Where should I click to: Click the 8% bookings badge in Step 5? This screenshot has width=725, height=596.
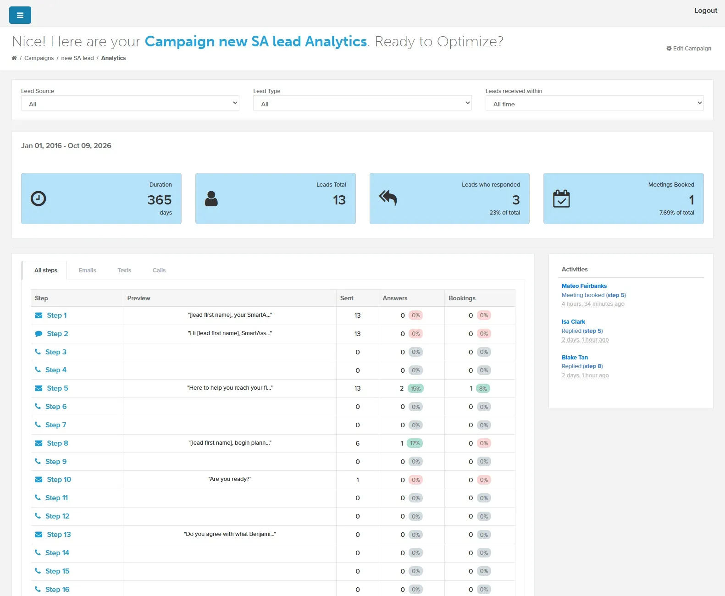click(x=483, y=388)
